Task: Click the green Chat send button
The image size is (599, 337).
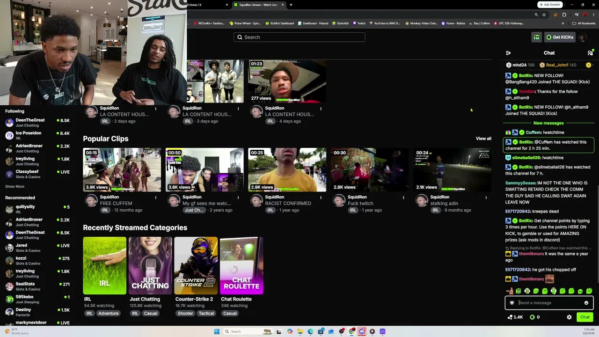Action: (x=585, y=317)
